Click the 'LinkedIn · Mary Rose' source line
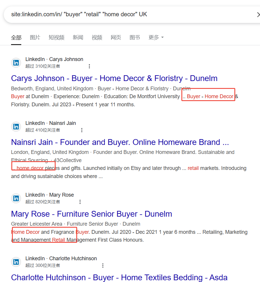Image resolution: width=260 pixels, height=282 pixels. click(49, 195)
